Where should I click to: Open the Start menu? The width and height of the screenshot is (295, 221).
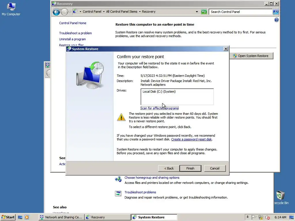(x=8, y=217)
